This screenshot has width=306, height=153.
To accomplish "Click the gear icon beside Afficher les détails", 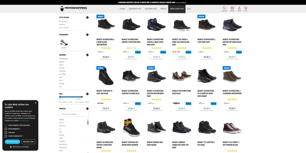I will [x=11, y=147].
